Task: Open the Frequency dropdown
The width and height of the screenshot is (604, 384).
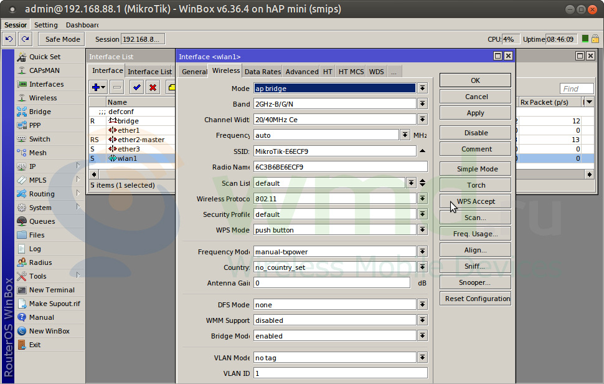Action: tap(405, 135)
